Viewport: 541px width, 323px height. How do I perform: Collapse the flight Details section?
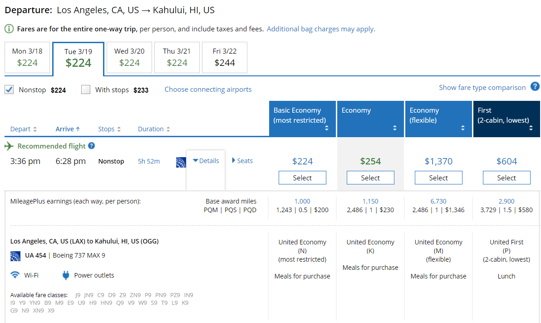click(206, 161)
